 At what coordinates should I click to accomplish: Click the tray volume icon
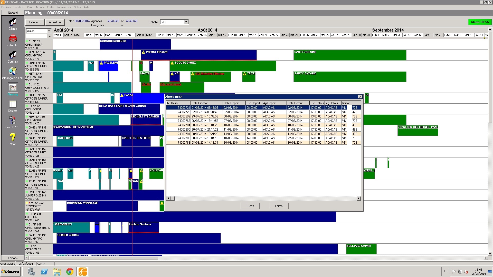coord(466,272)
